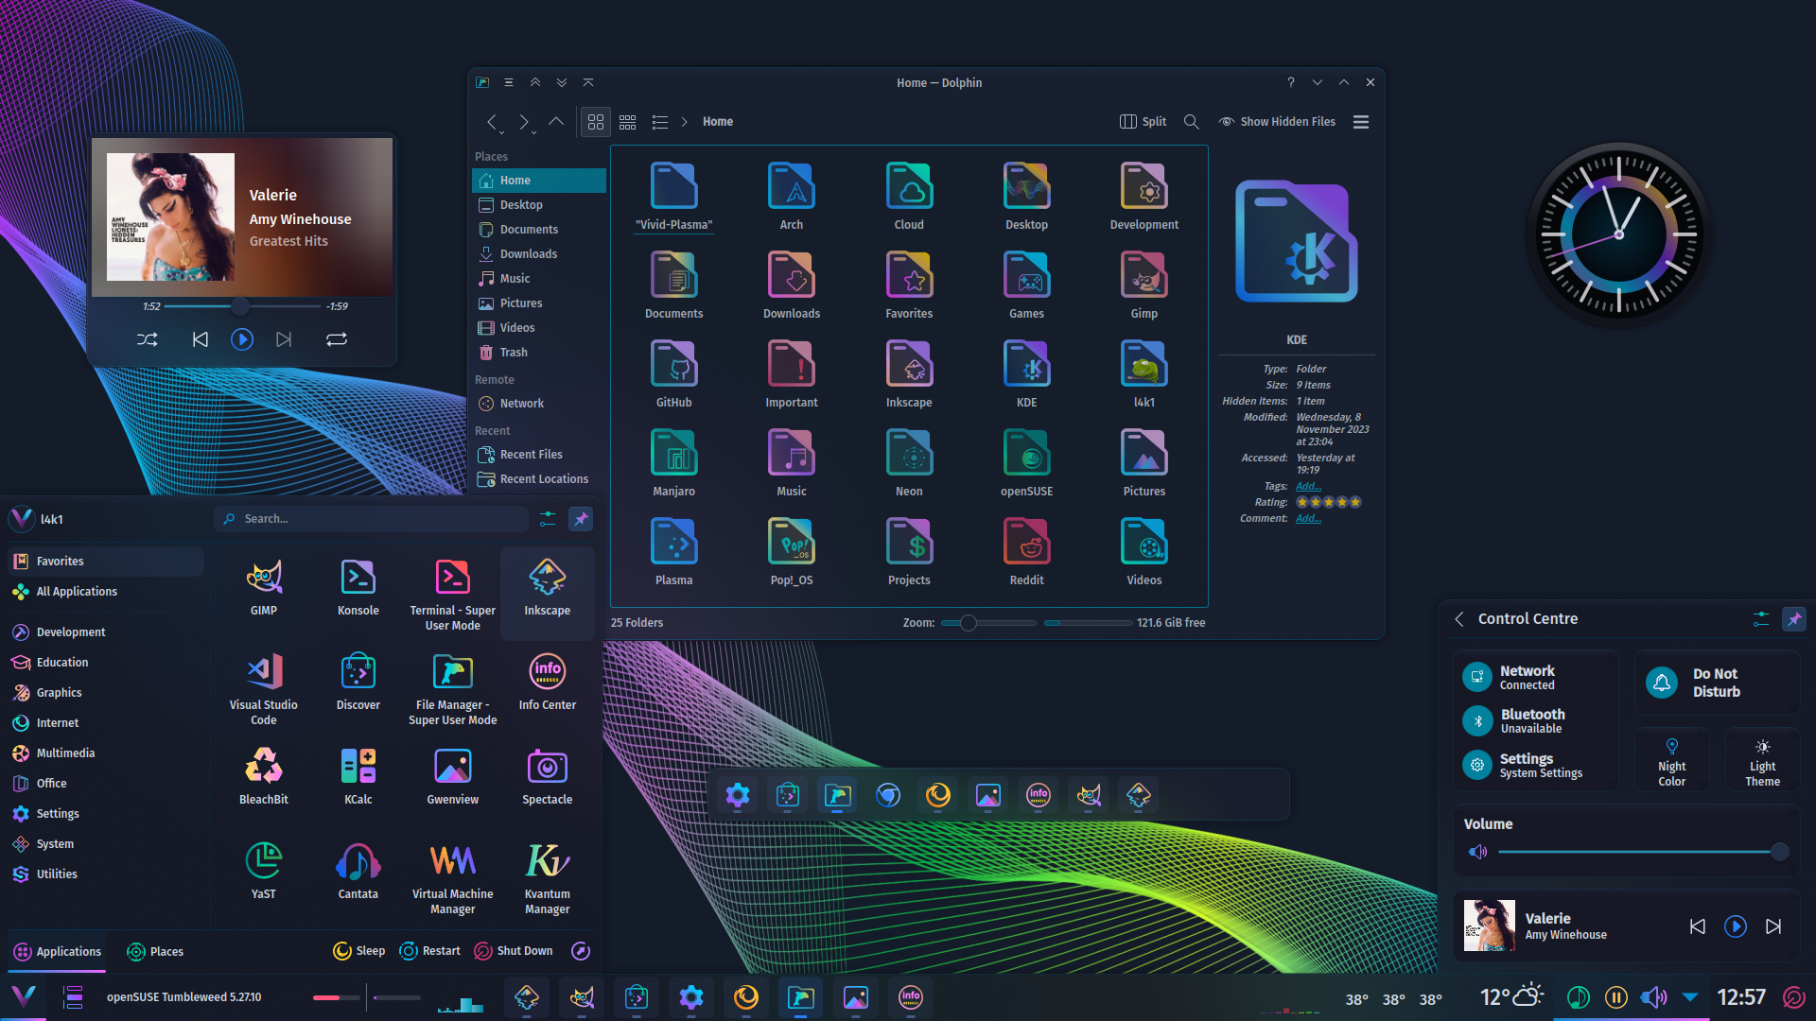Click the Dolphin search icon
Viewport: 1816px width, 1021px height.
point(1192,122)
